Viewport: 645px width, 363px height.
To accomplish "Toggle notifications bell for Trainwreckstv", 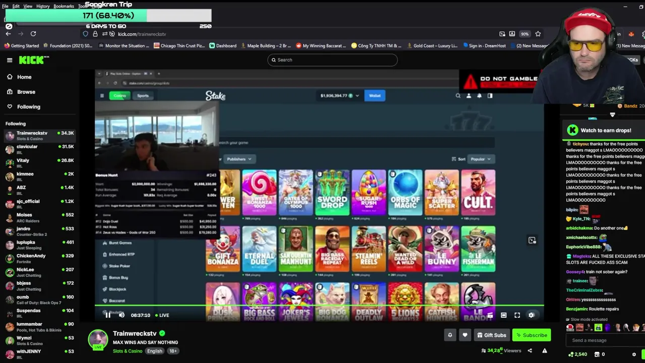I will point(450,335).
